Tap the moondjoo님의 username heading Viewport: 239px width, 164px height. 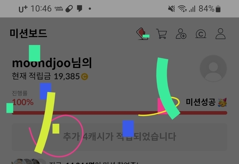52,63
